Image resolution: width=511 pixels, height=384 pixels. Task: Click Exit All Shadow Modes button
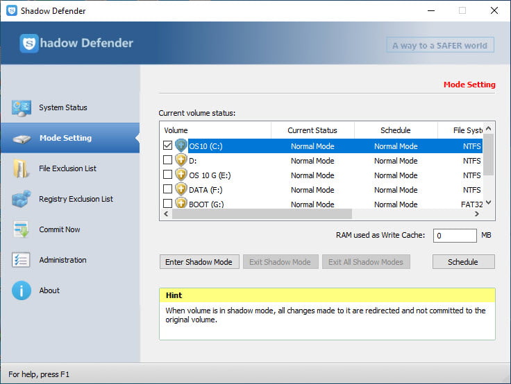pos(366,261)
